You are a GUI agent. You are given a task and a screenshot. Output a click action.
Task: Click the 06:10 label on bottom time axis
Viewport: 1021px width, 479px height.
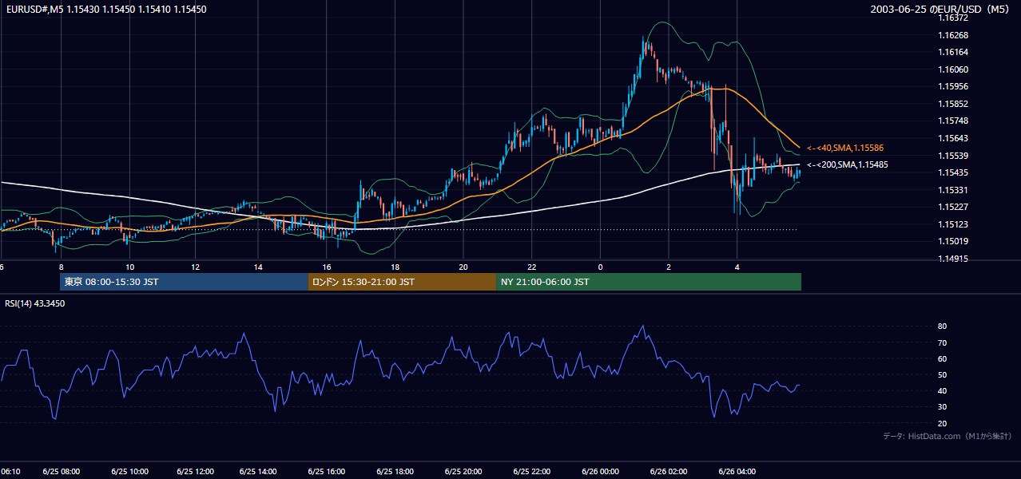10,471
